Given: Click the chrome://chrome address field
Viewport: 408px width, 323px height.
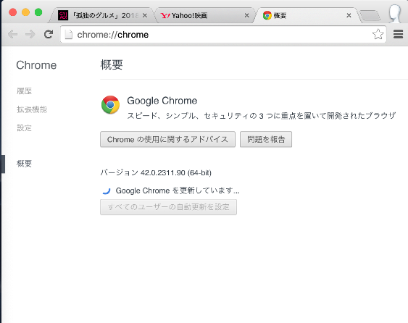Looking at the screenshot, I should coord(223,34).
